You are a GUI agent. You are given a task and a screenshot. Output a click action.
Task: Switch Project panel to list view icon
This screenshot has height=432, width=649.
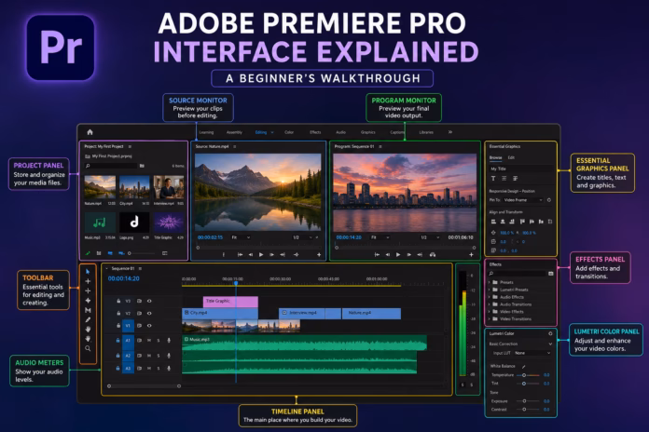click(99, 253)
